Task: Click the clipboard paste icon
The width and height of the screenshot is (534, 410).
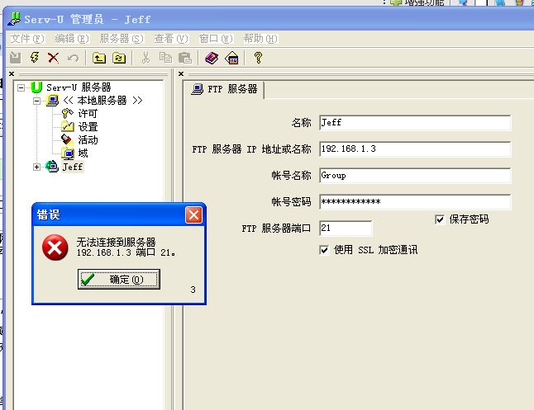Action: (185, 58)
